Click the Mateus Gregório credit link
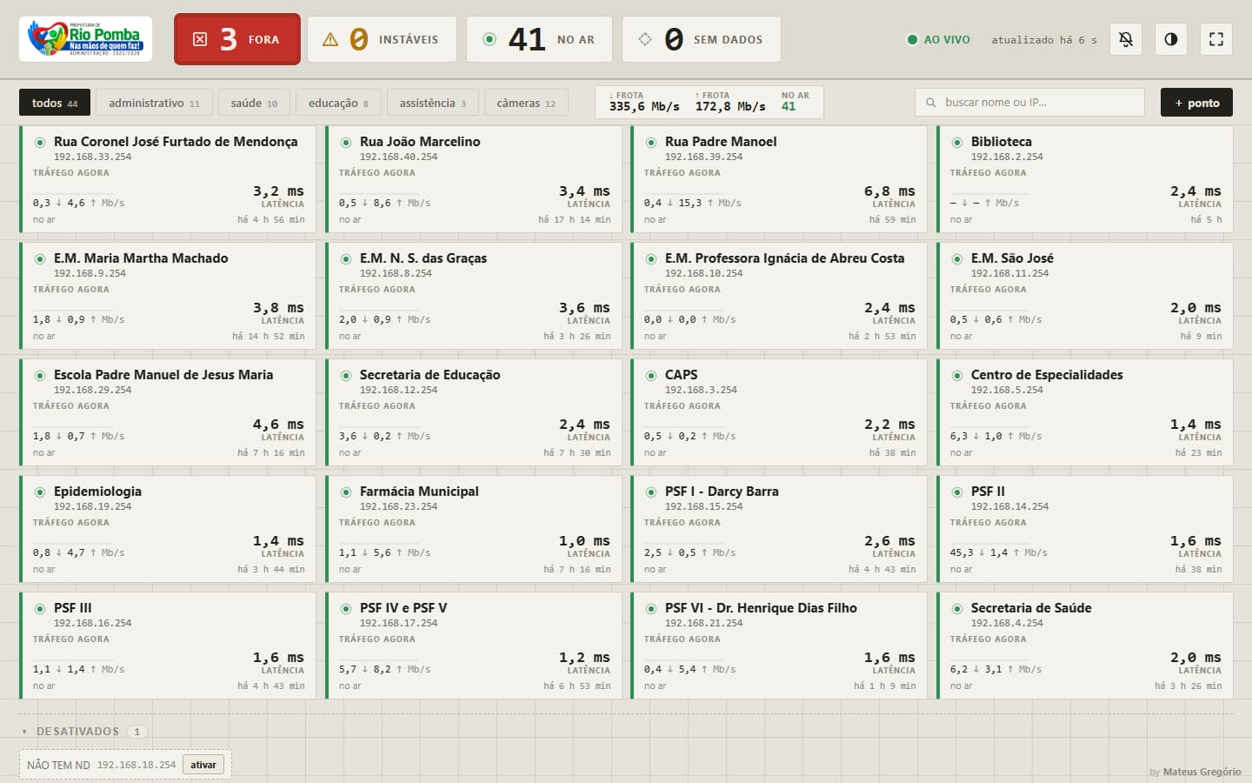1252x783 pixels. pos(1202,772)
